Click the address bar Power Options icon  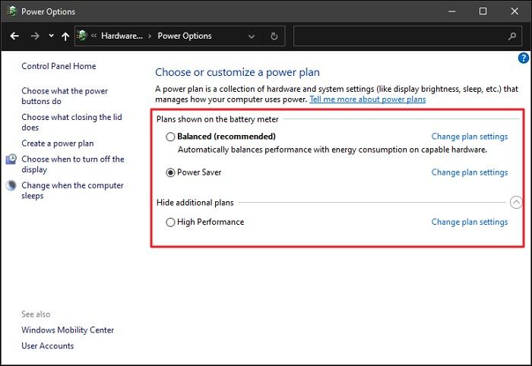tap(82, 36)
